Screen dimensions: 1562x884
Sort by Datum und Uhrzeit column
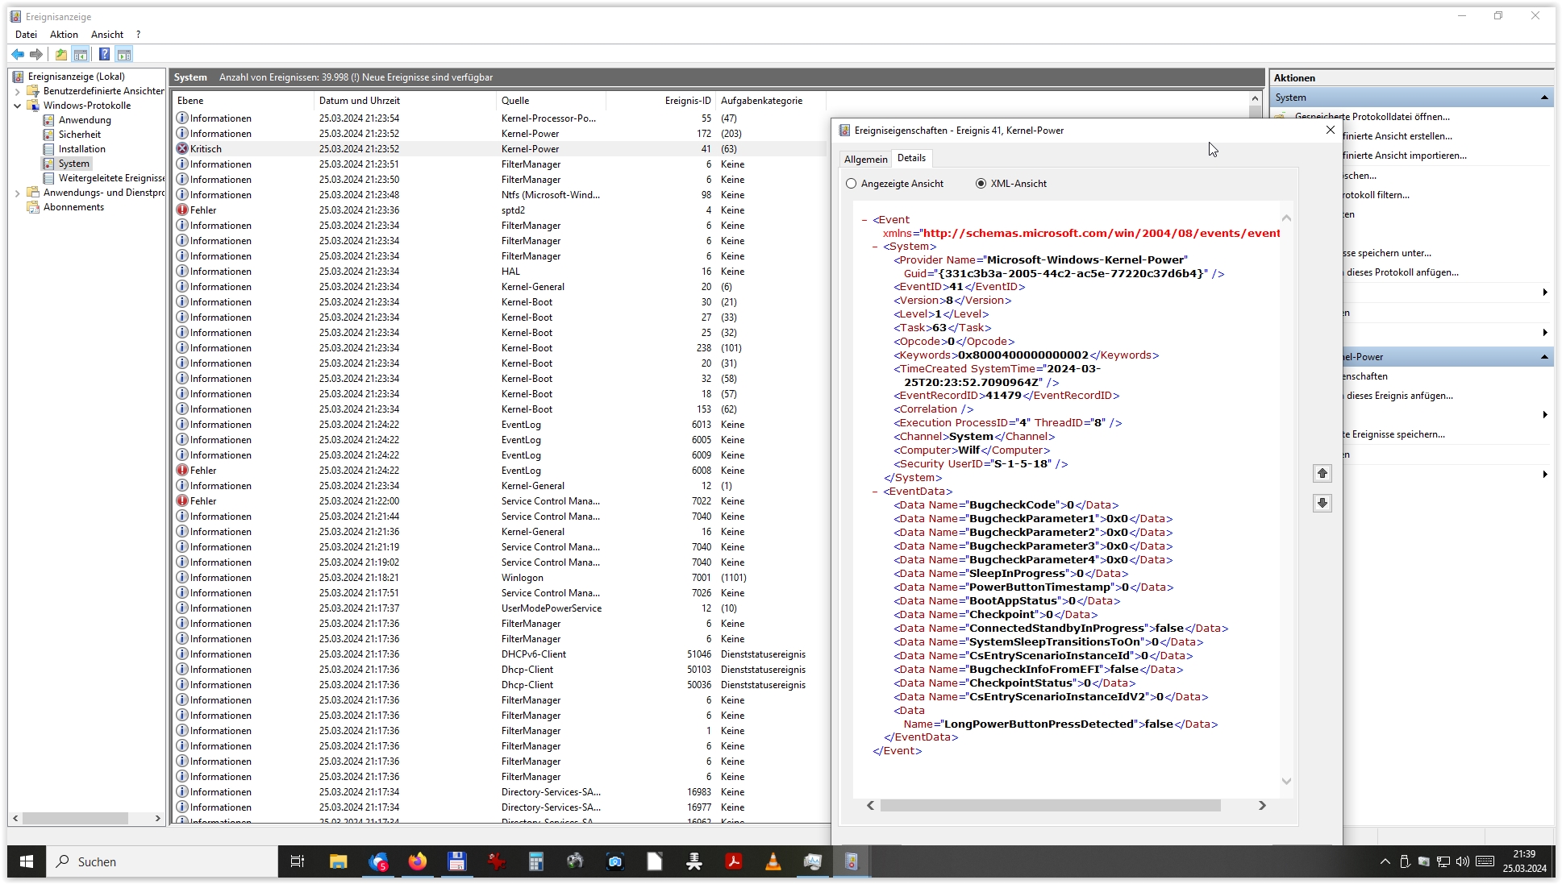pos(360,101)
